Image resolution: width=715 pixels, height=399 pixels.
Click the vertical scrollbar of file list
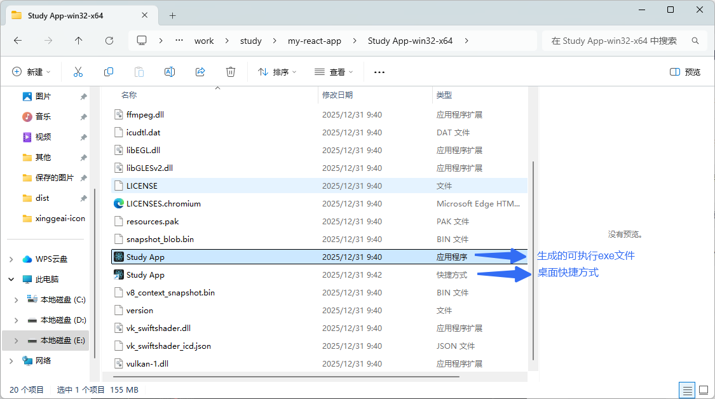(533, 261)
